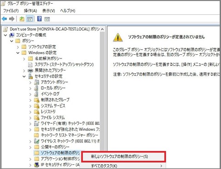Select the スクリプト (スタートアップ/シャットダウン) item
The height and width of the screenshot is (169, 221).
click(64, 64)
